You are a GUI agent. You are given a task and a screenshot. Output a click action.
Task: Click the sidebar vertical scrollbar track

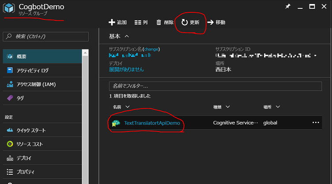click(85, 120)
